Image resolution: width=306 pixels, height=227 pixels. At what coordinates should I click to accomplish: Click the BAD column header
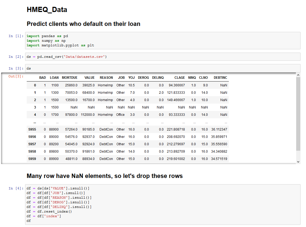pyautogui.click(x=42, y=78)
